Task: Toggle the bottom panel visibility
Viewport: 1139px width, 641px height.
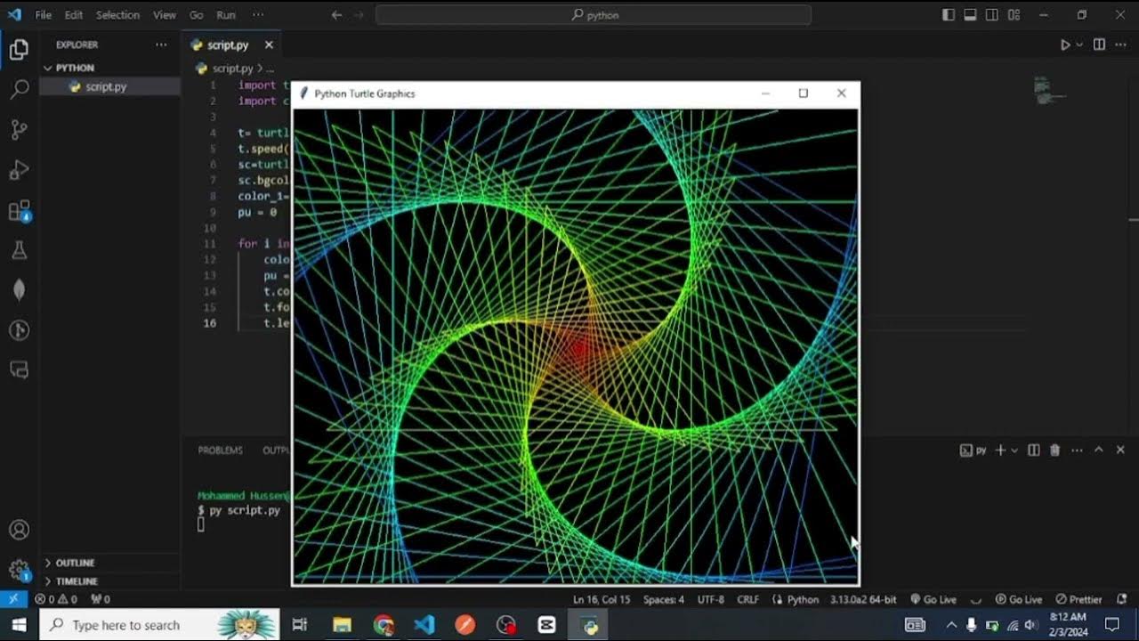Action: [x=970, y=15]
